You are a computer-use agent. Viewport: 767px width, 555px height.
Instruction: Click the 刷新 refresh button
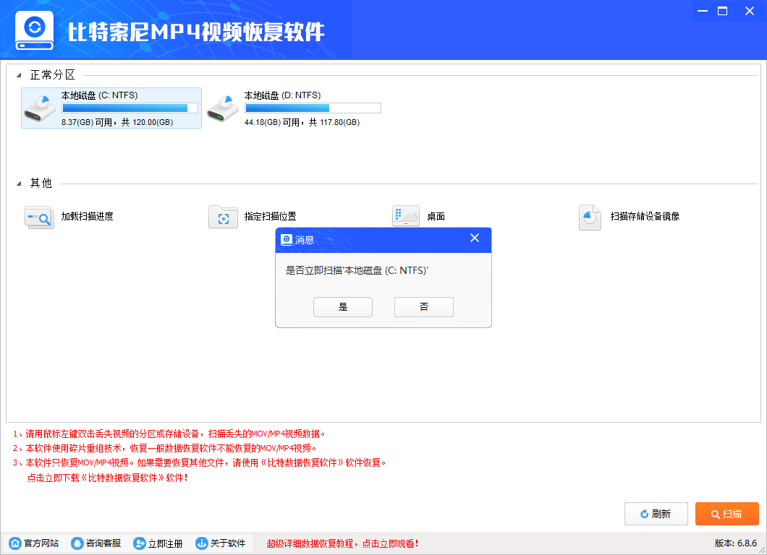coord(656,514)
